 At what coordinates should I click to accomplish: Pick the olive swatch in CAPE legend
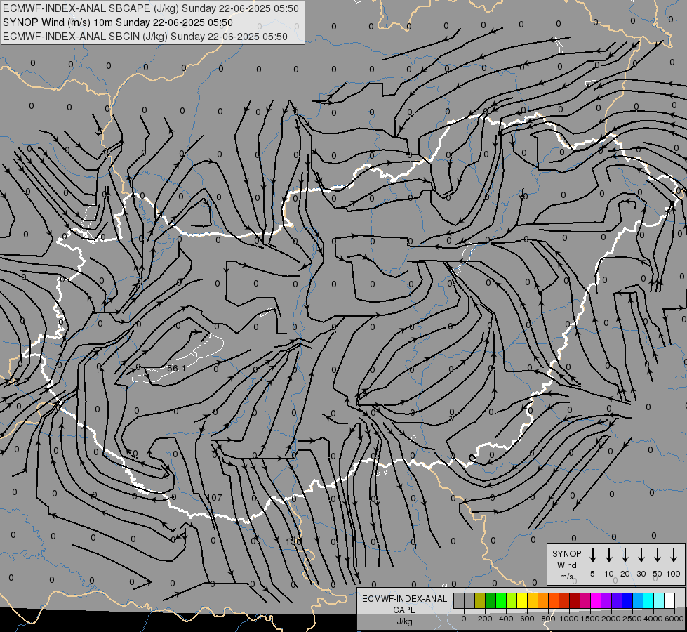click(x=480, y=600)
